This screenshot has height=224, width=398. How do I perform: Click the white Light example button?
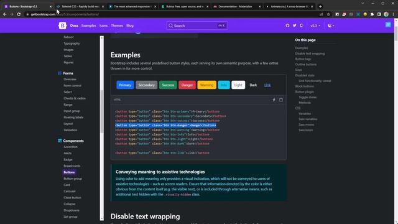point(238,85)
